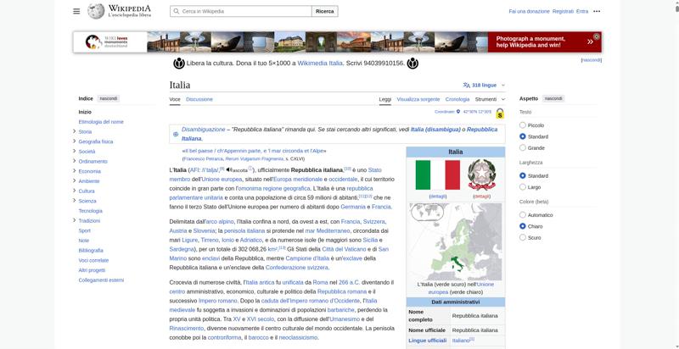Expand the Ambiente index section
The height and width of the screenshot is (349, 679).
tap(75, 181)
